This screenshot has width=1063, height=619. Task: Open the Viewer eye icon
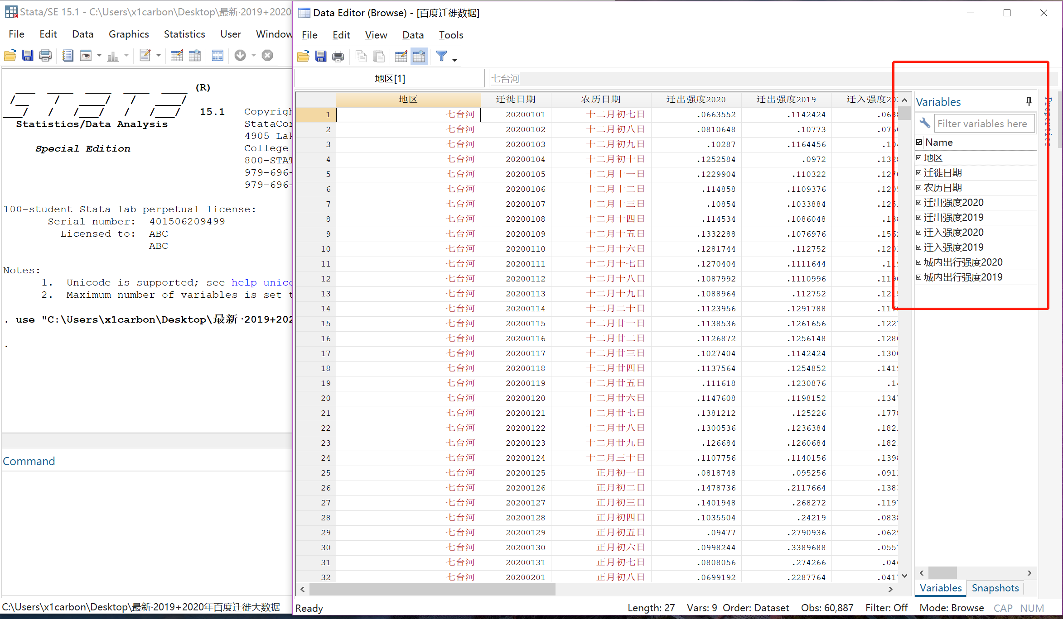coord(86,56)
